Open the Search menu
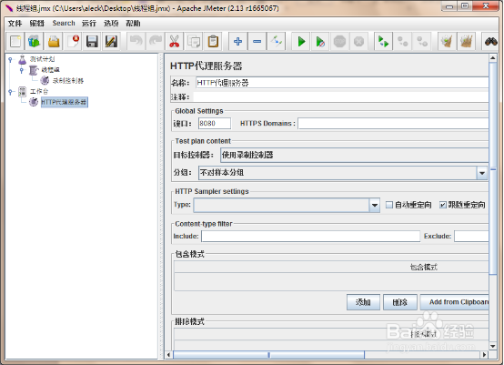Image resolution: width=504 pixels, height=365 pixels. click(64, 23)
